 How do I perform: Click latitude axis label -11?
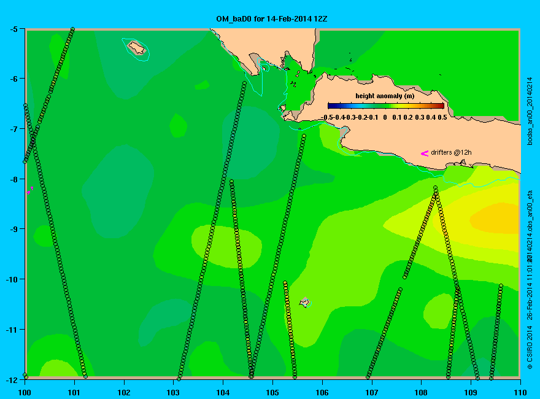[x=12, y=330]
